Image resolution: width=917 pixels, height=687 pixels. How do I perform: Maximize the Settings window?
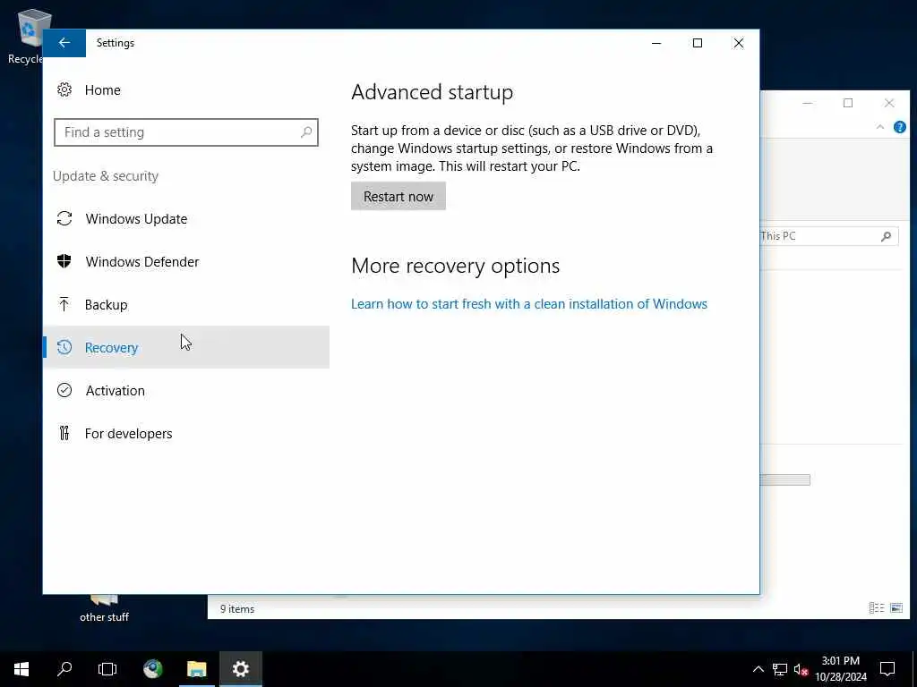point(697,43)
